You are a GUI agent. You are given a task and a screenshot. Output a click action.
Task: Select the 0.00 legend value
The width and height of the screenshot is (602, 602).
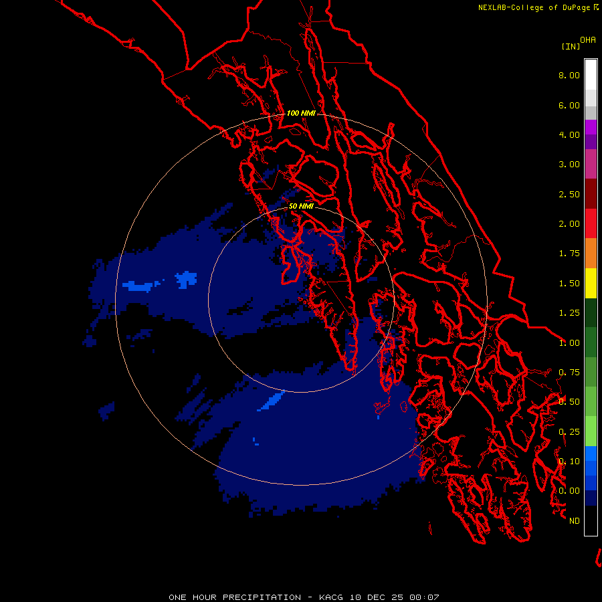click(569, 491)
